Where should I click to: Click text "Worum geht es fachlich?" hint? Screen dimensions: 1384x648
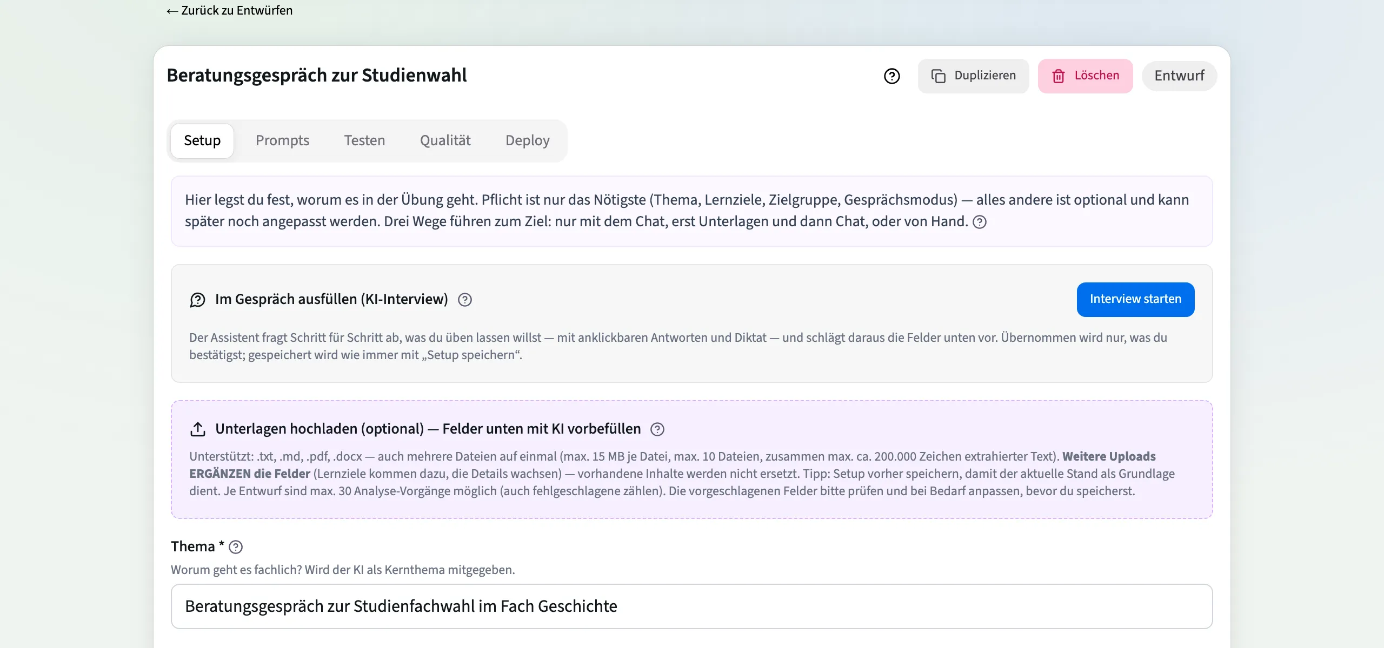click(x=236, y=570)
